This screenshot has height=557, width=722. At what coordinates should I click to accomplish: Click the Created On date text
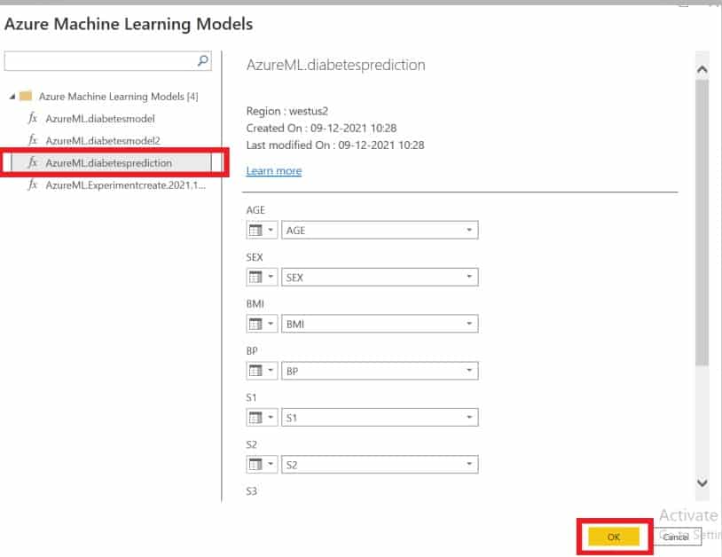[321, 128]
